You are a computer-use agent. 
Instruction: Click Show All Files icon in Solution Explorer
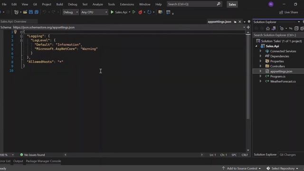pyautogui.click(x=302, y=28)
